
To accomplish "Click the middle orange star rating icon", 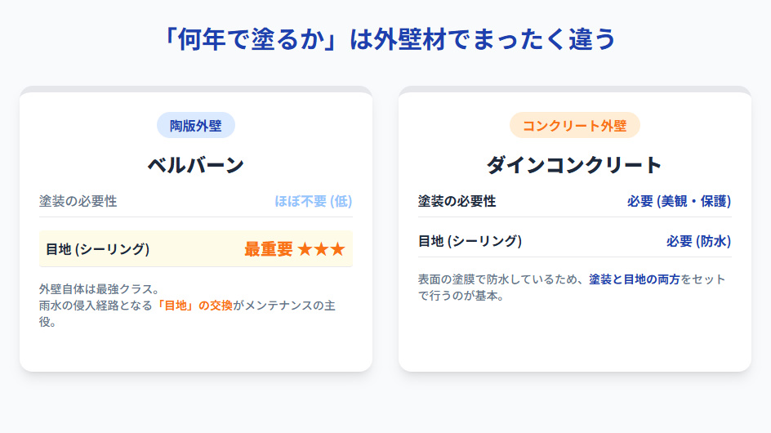I will pyautogui.click(x=321, y=249).
